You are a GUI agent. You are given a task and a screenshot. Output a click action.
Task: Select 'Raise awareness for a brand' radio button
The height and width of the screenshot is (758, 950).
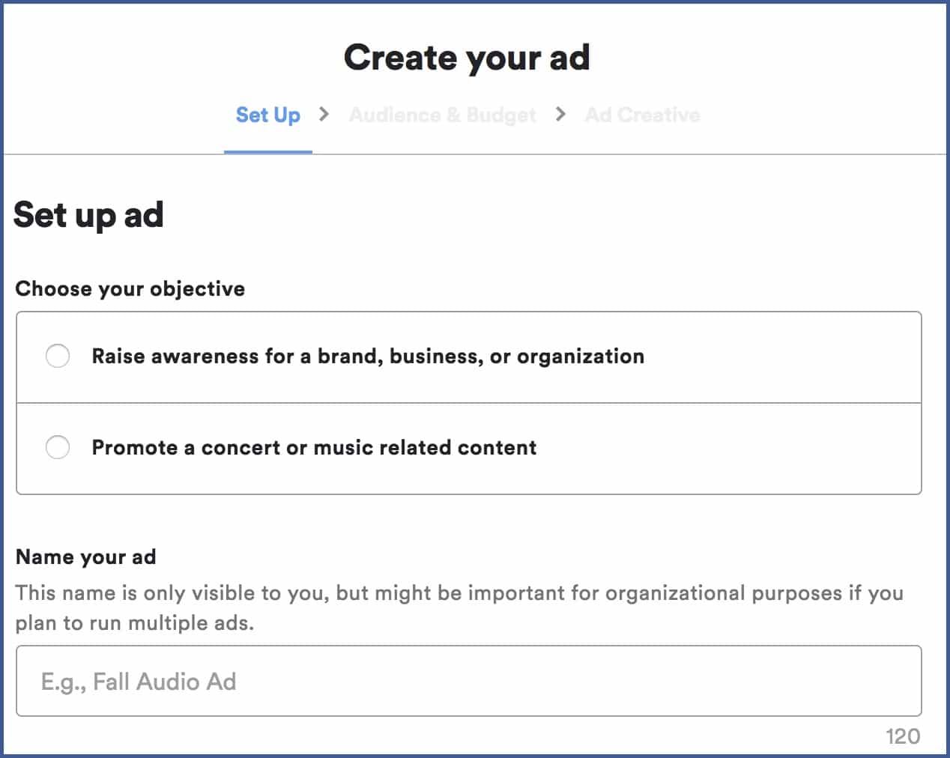[x=58, y=356]
